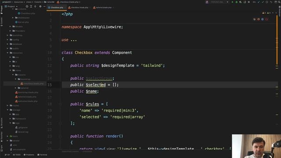Open the Project view dropdown

[x=11, y=7]
